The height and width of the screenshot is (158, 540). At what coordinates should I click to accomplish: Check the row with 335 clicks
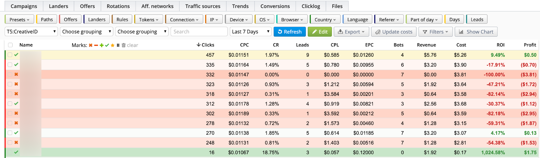pyautogui.click(x=10, y=64)
